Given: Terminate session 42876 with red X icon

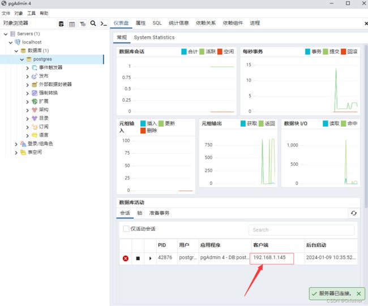Looking at the screenshot, I should click(126, 258).
